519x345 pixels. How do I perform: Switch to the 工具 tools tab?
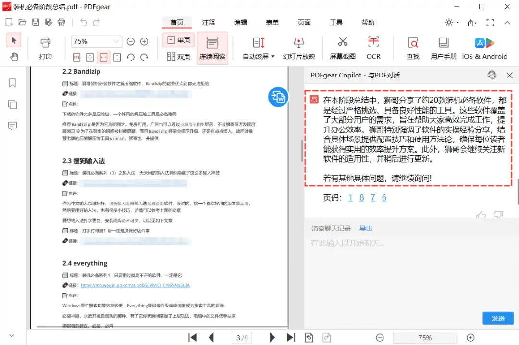(x=336, y=22)
